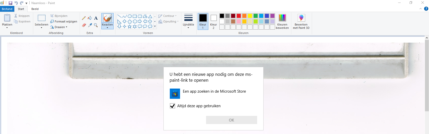
Task: Open the Bestand file menu
Action: [7, 9]
